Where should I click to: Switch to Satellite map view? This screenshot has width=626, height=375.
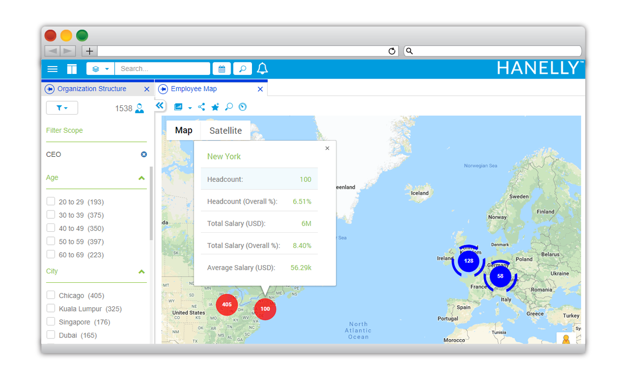tap(225, 131)
